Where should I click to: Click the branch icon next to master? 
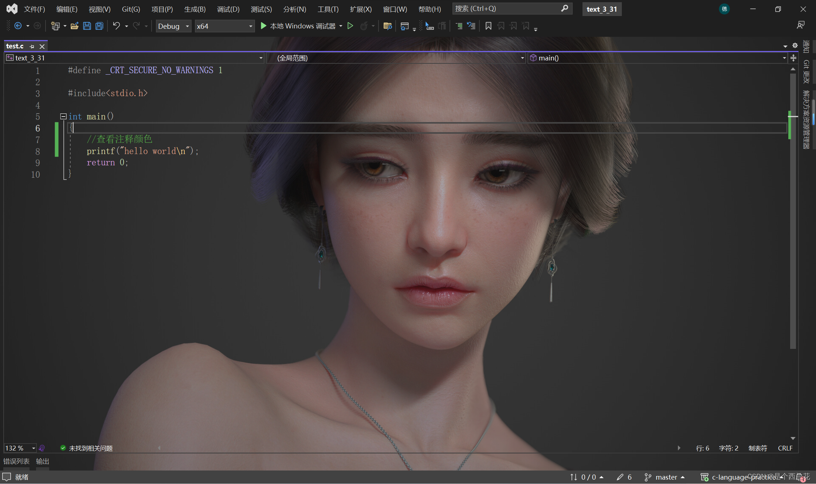(x=648, y=477)
